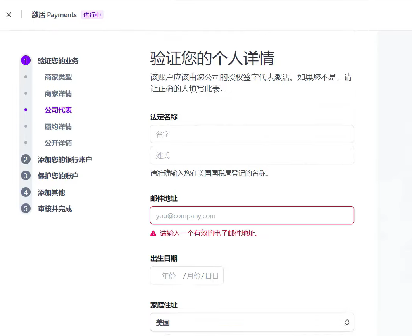This screenshot has width=412, height=336.
Task: Click the 激活 Payments title
Action: click(54, 15)
